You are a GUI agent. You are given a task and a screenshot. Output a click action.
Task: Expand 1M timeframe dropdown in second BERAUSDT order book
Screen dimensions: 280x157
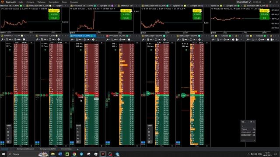click(x=193, y=39)
